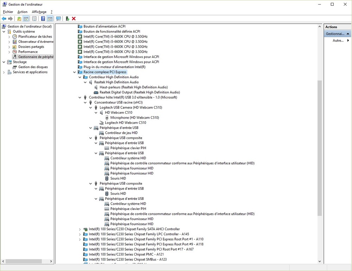Viewport: 352px width, 271px height.
Task: Go back with the blue Back arrow
Action: point(4,19)
